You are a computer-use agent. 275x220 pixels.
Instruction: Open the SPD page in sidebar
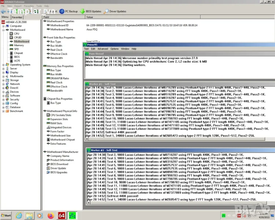tap(16, 49)
